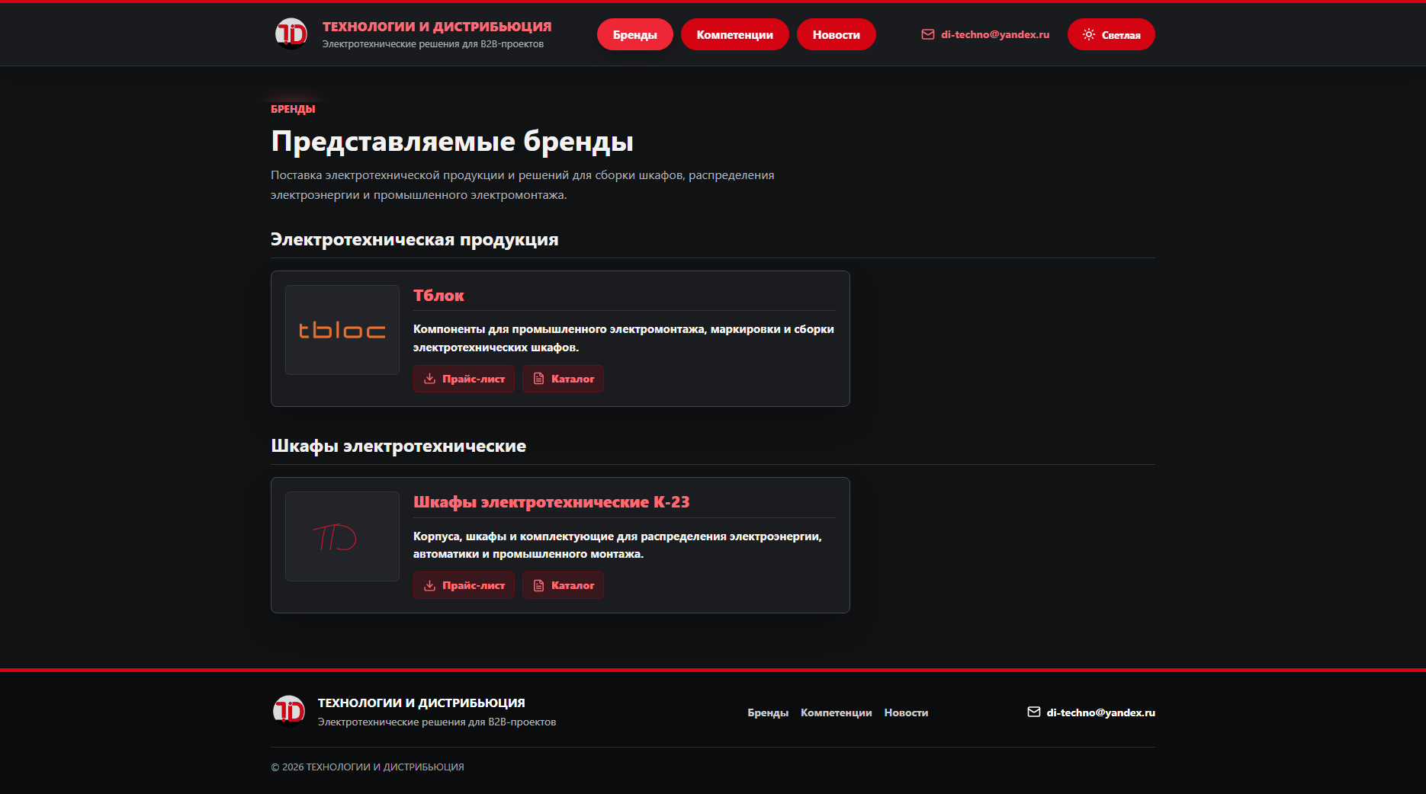Click the Шкафы электротехнические section heading
This screenshot has height=794, width=1426.
[399, 446]
